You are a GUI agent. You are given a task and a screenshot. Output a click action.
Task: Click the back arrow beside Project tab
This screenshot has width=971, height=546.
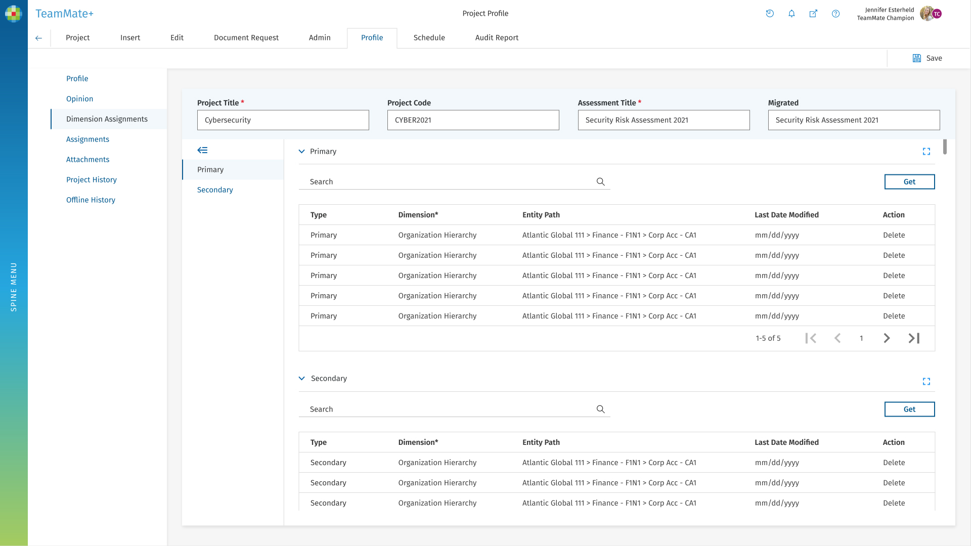click(x=39, y=38)
